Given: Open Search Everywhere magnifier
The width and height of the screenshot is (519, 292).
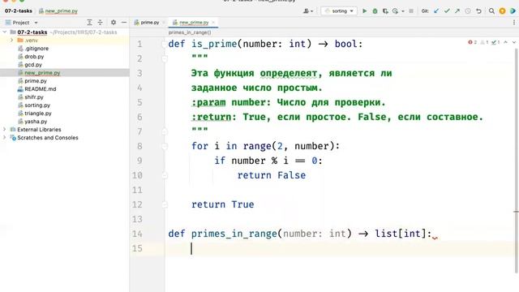Looking at the screenshot, I should tap(491, 11).
